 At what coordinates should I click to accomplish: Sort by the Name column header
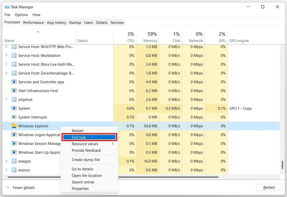pyautogui.click(x=39, y=37)
